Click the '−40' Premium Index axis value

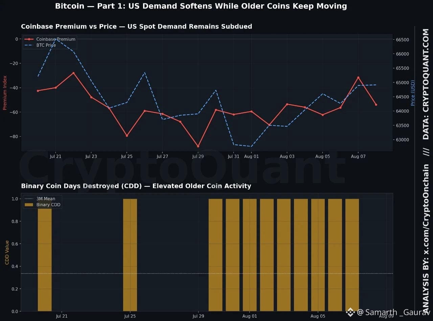point(14,88)
